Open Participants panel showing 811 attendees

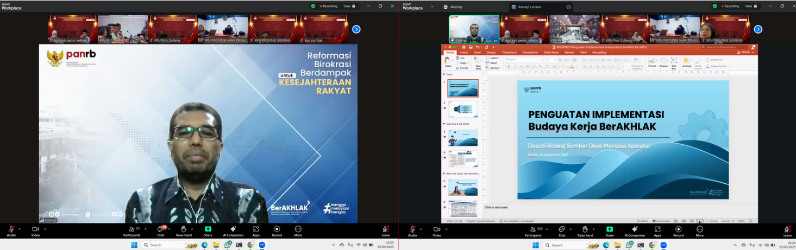[131, 229]
